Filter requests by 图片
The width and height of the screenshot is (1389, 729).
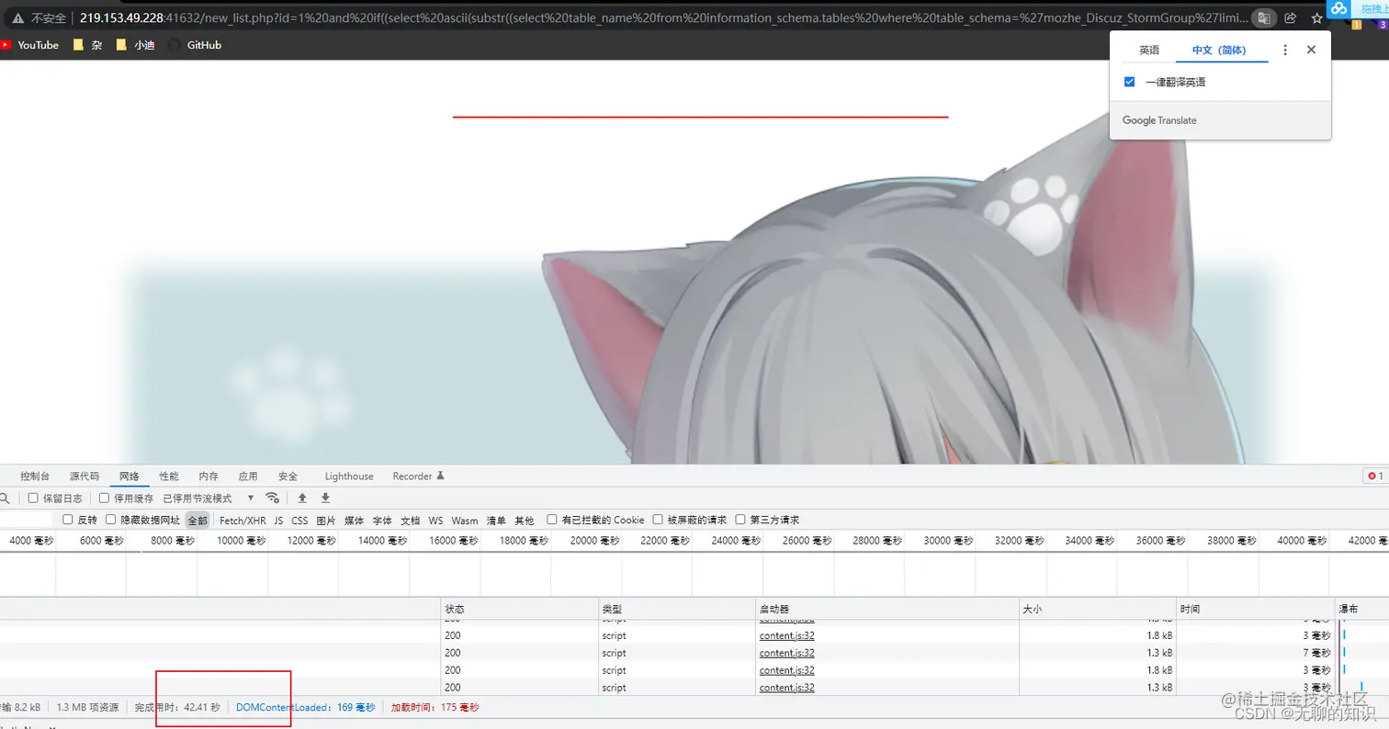(x=326, y=520)
